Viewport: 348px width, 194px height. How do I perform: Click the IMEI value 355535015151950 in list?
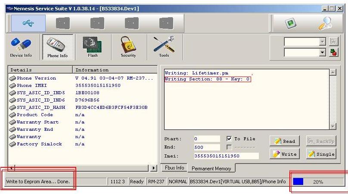(x=98, y=86)
